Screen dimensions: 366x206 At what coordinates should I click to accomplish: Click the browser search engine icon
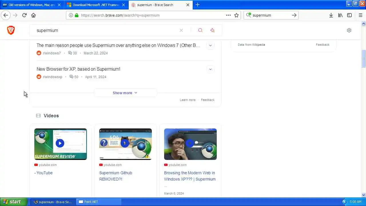tap(248, 15)
